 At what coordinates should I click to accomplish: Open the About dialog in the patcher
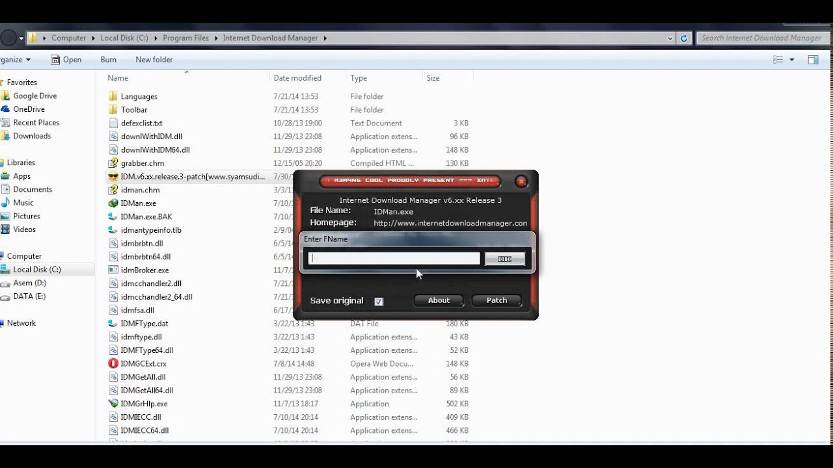[x=439, y=300]
